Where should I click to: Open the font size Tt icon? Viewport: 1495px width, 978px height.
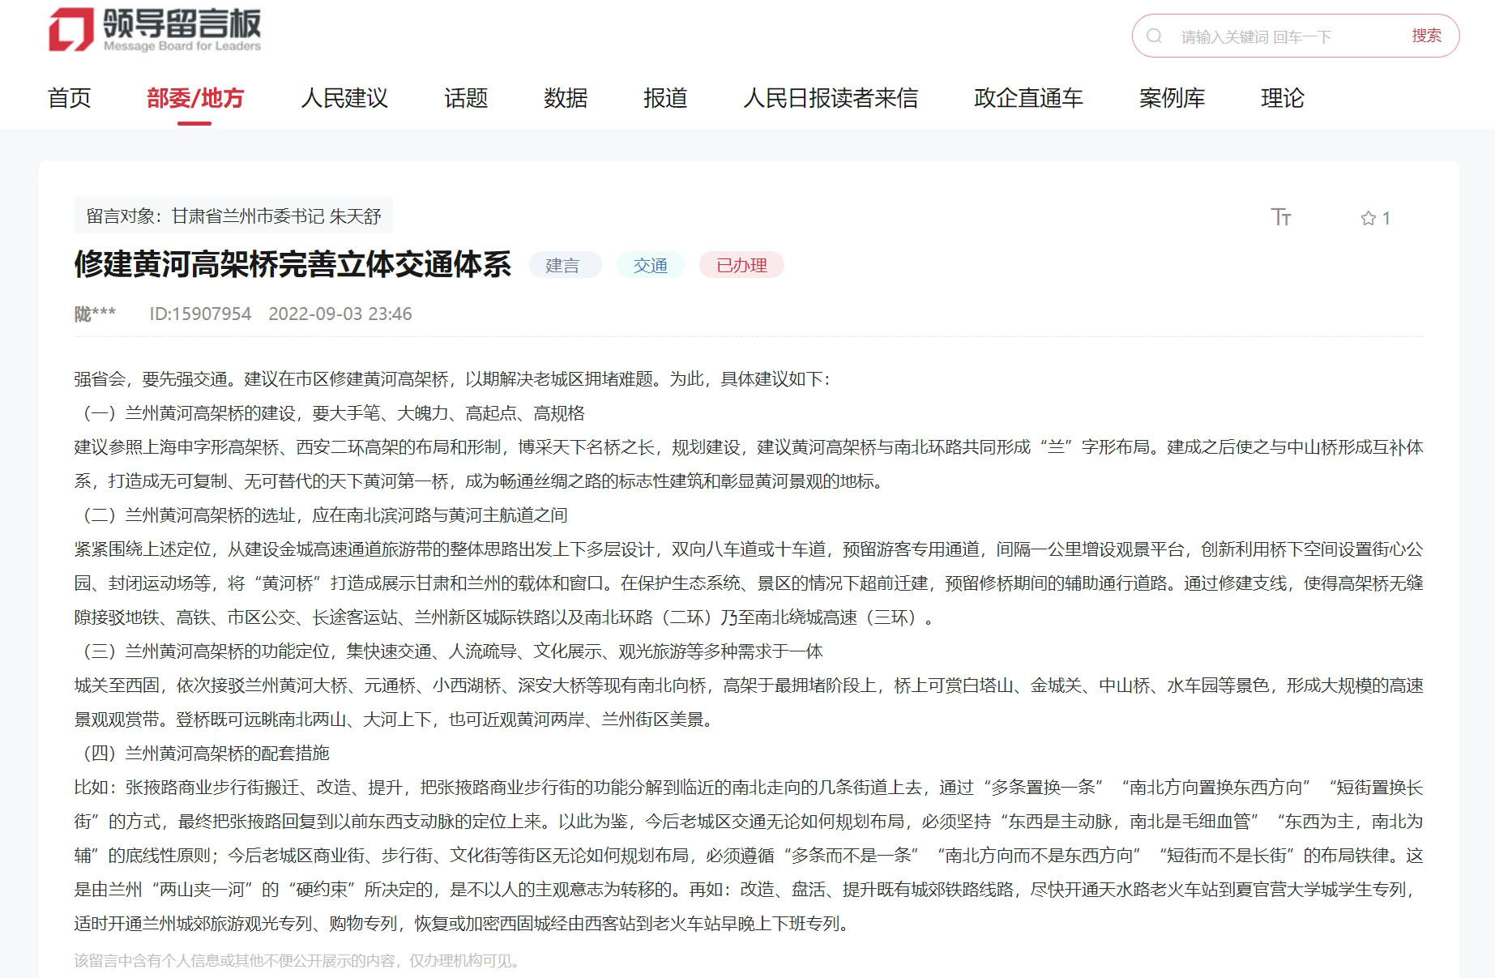point(1280,217)
